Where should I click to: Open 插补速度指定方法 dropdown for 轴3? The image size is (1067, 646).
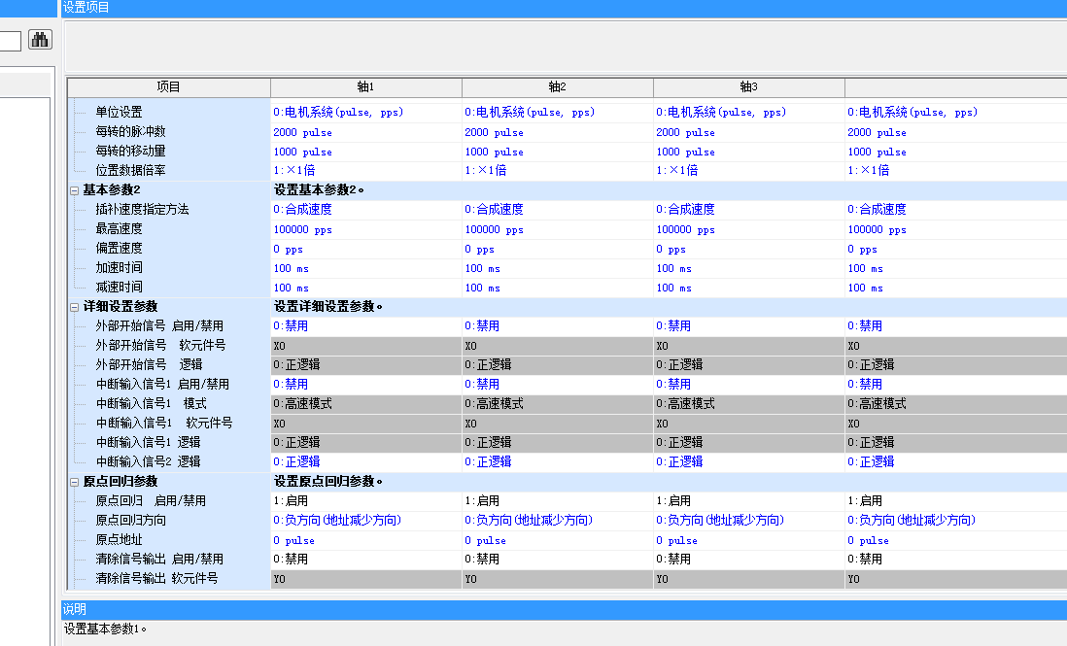point(748,210)
